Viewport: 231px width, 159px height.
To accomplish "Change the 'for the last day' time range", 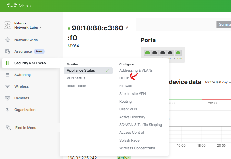I will pos(218,82).
